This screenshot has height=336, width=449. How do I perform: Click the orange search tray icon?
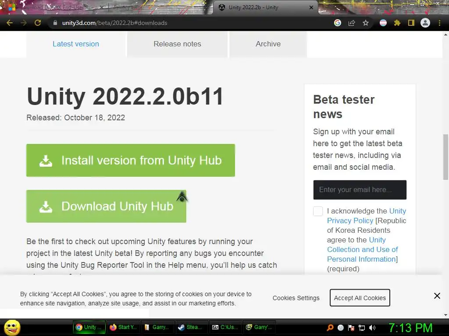point(330,327)
